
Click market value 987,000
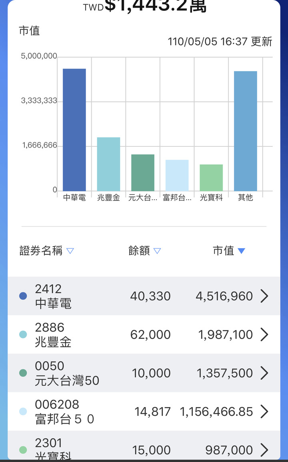pyautogui.click(x=229, y=450)
